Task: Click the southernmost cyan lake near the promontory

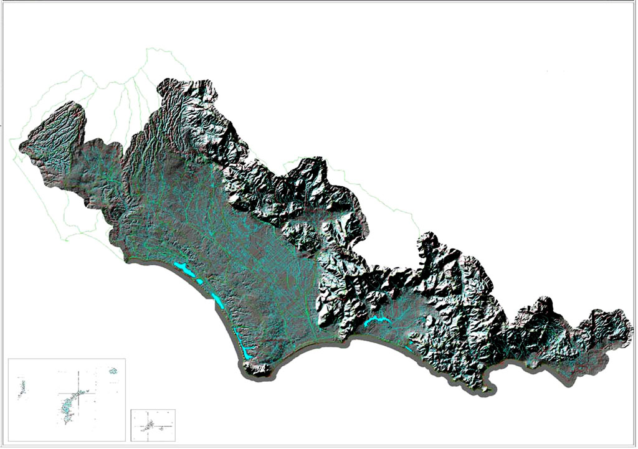Action: pyautogui.click(x=247, y=352)
